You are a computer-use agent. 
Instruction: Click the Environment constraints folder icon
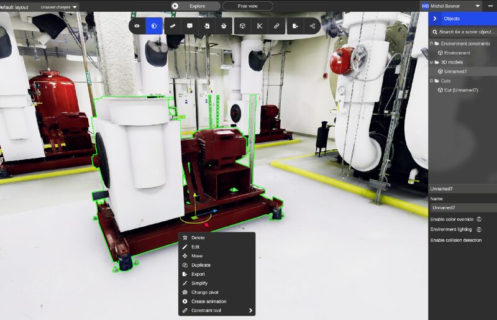437,43
